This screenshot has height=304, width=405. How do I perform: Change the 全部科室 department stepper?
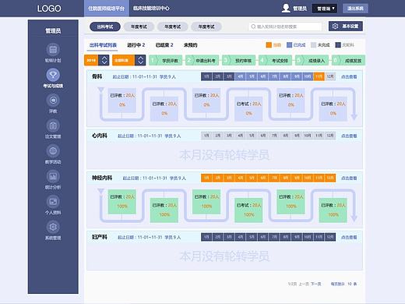(140, 60)
